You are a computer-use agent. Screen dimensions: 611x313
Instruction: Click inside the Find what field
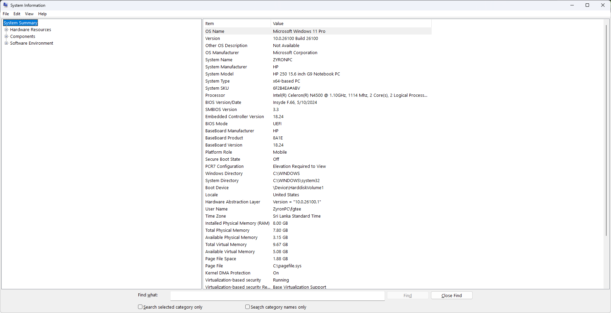(x=277, y=295)
